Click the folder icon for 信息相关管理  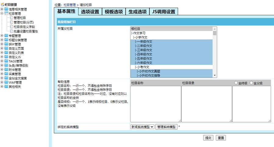pos(6,9)
